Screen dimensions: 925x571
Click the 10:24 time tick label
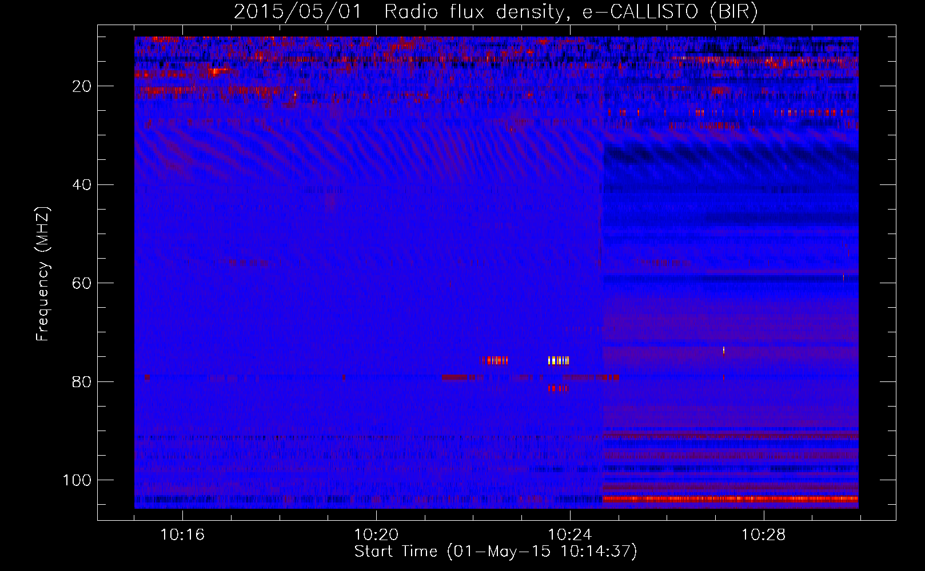click(570, 535)
